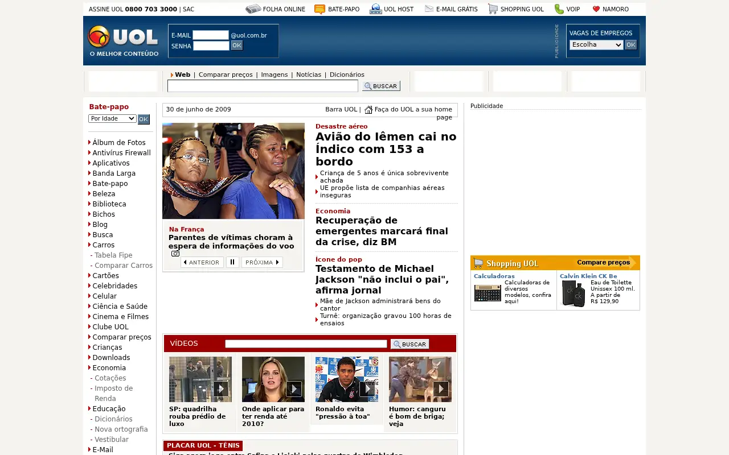Viewport: 729px width, 455px height.
Task: Advance slideshow with Próxima button
Action: 262,262
